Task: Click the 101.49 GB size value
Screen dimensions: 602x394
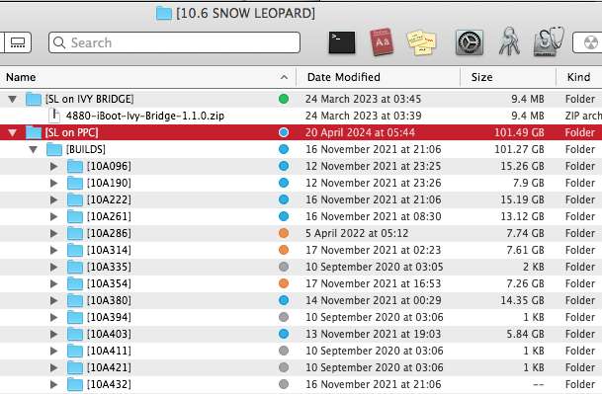Action: [x=519, y=132]
